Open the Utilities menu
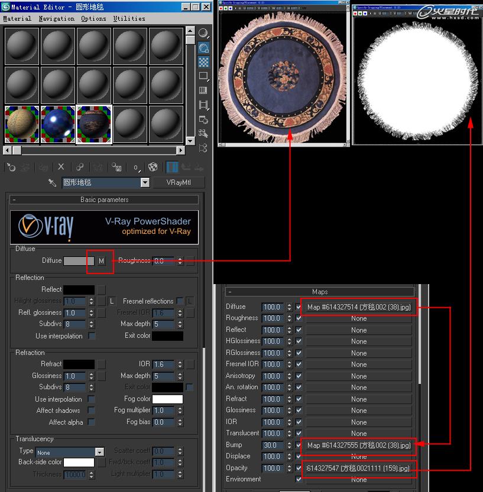The image size is (483, 492). (x=129, y=19)
